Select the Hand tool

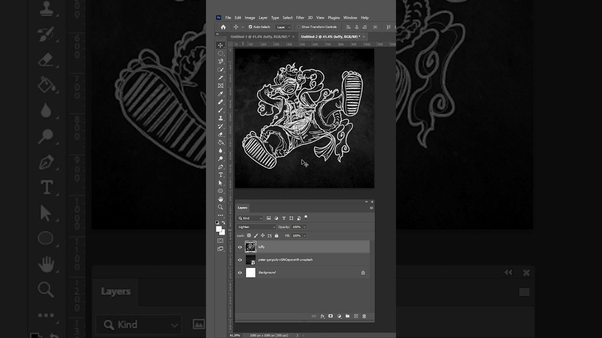click(x=221, y=199)
